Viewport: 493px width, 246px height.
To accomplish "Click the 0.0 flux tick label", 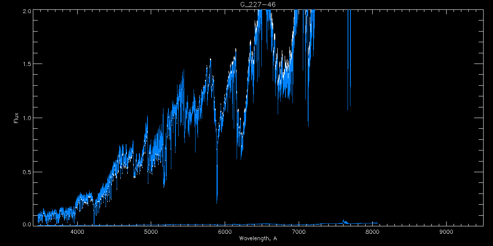I will (26, 225).
